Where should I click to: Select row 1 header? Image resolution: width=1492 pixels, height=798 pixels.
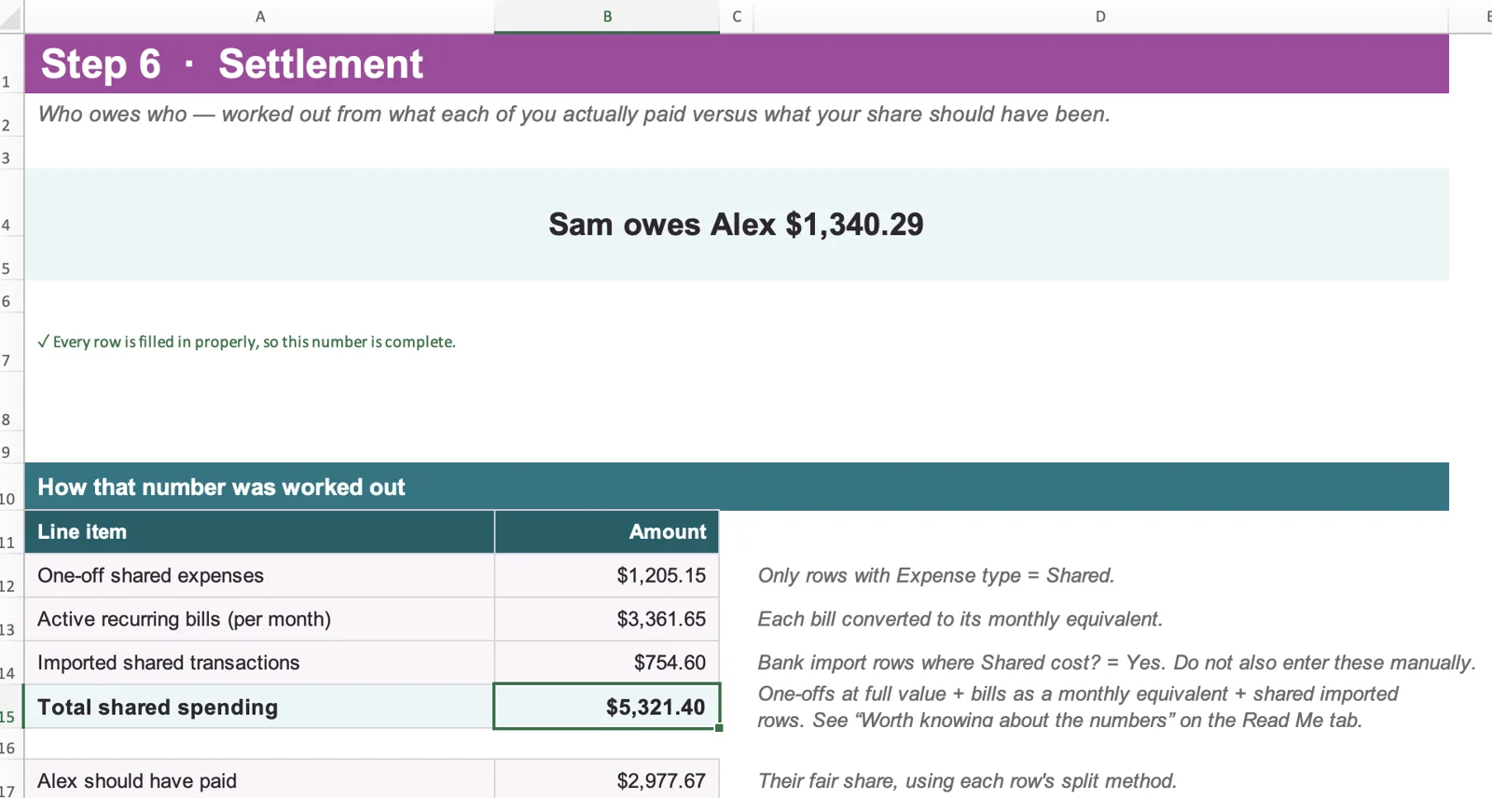click(11, 63)
